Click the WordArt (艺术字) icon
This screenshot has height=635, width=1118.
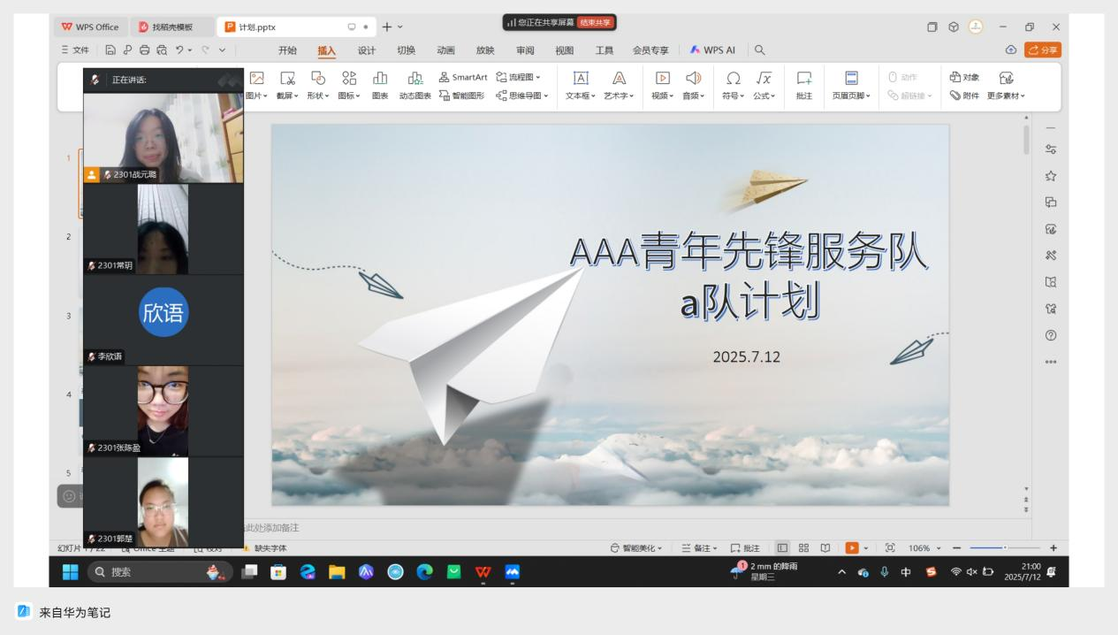click(x=620, y=85)
